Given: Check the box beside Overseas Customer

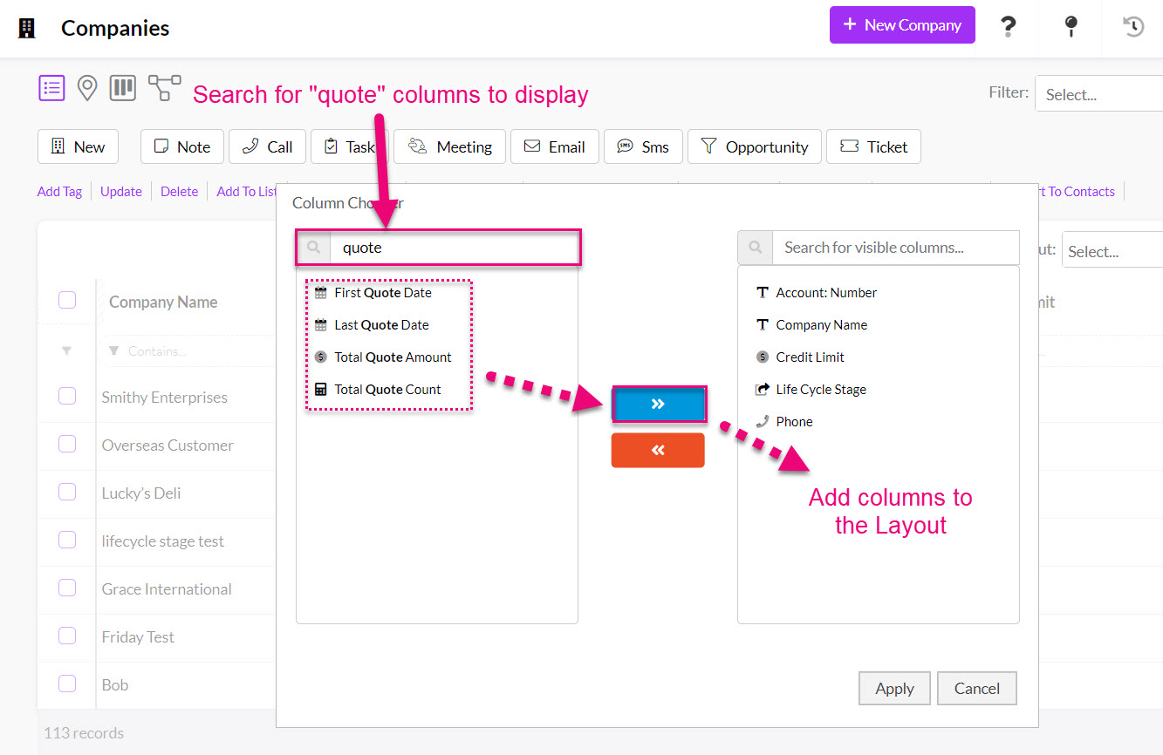Looking at the screenshot, I should coord(67,444).
